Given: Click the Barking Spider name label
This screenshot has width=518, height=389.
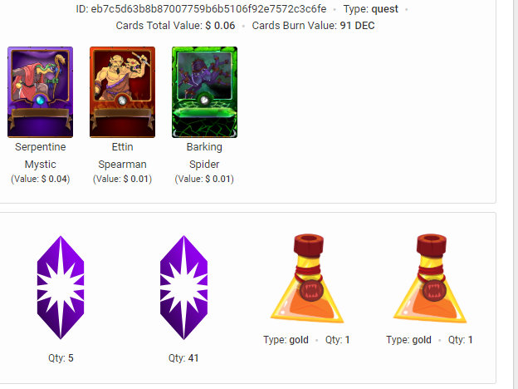Looking at the screenshot, I should click(204, 155).
